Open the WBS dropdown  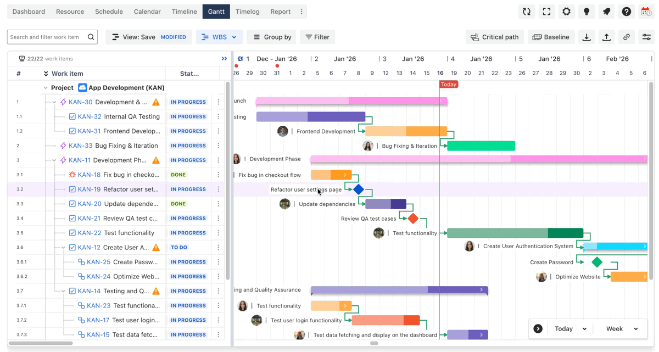(219, 37)
